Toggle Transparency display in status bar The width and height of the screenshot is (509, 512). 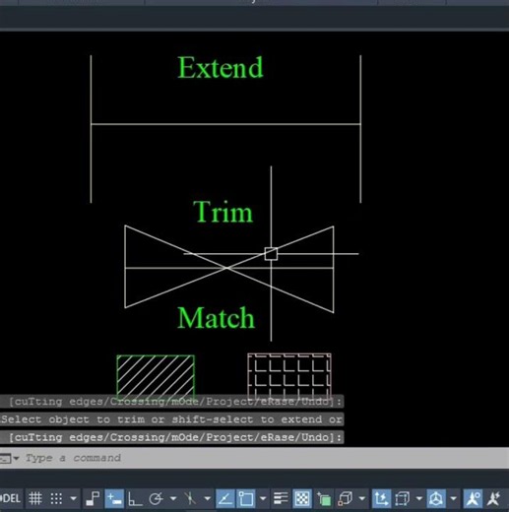302,499
